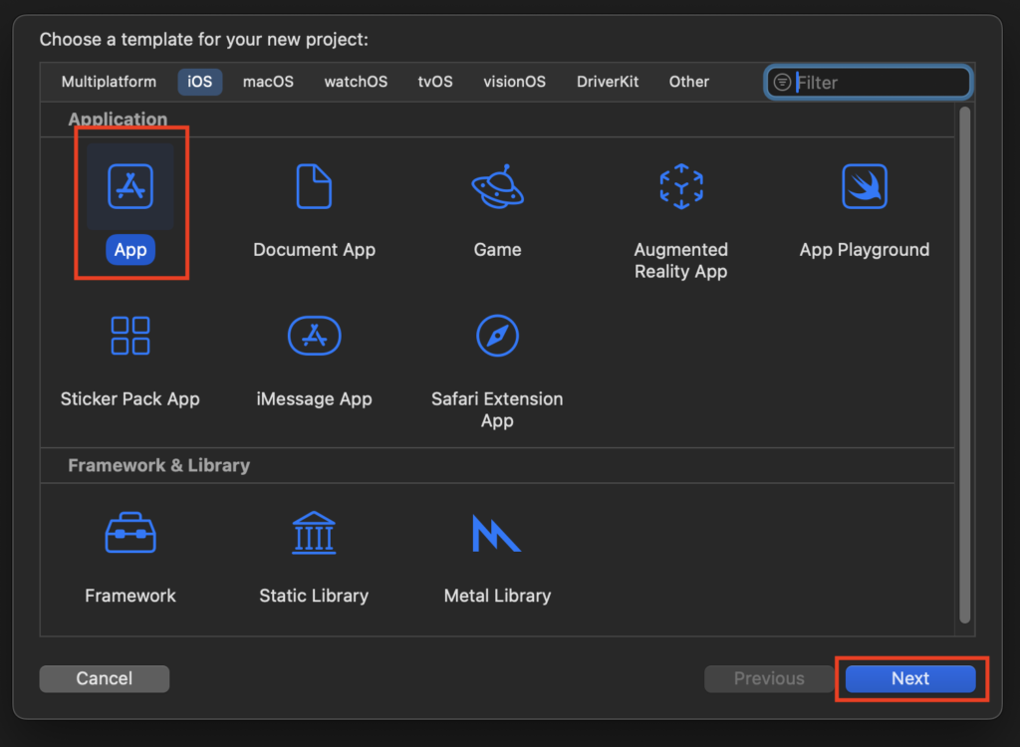Click the Augmented Reality App label

[681, 260]
